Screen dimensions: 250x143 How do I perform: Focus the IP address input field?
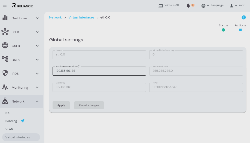coord(99,71)
